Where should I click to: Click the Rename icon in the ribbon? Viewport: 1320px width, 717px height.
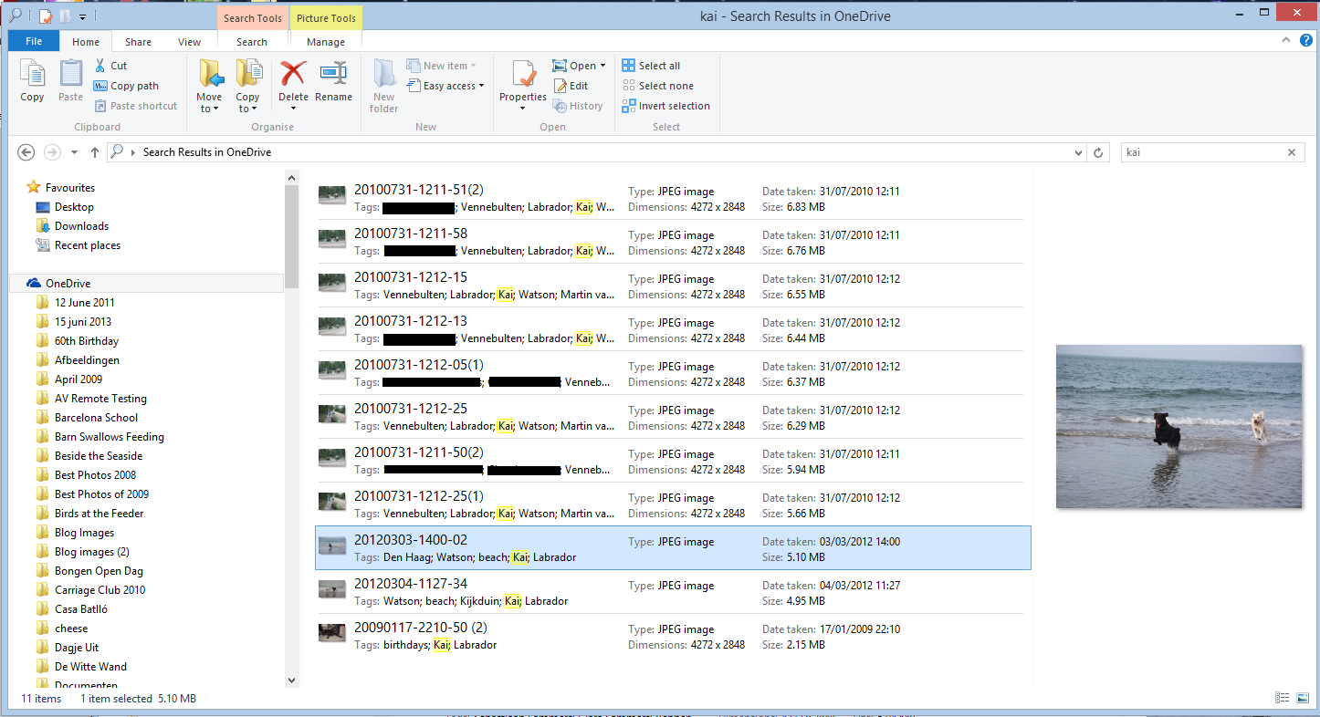tap(333, 75)
